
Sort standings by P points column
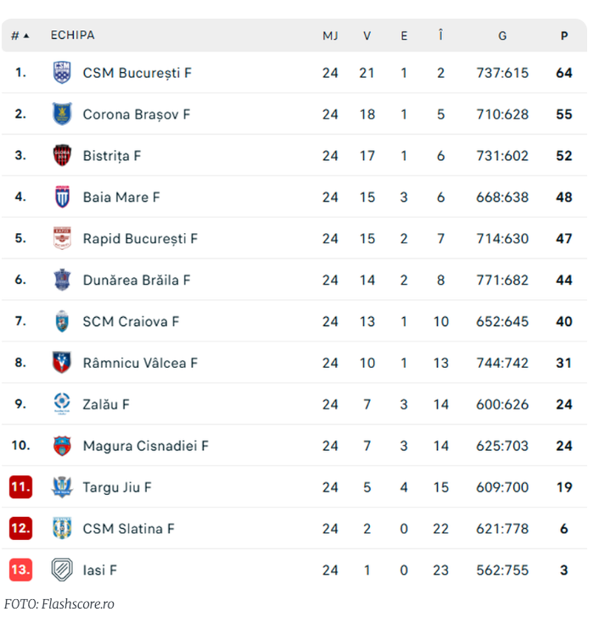coord(564,36)
